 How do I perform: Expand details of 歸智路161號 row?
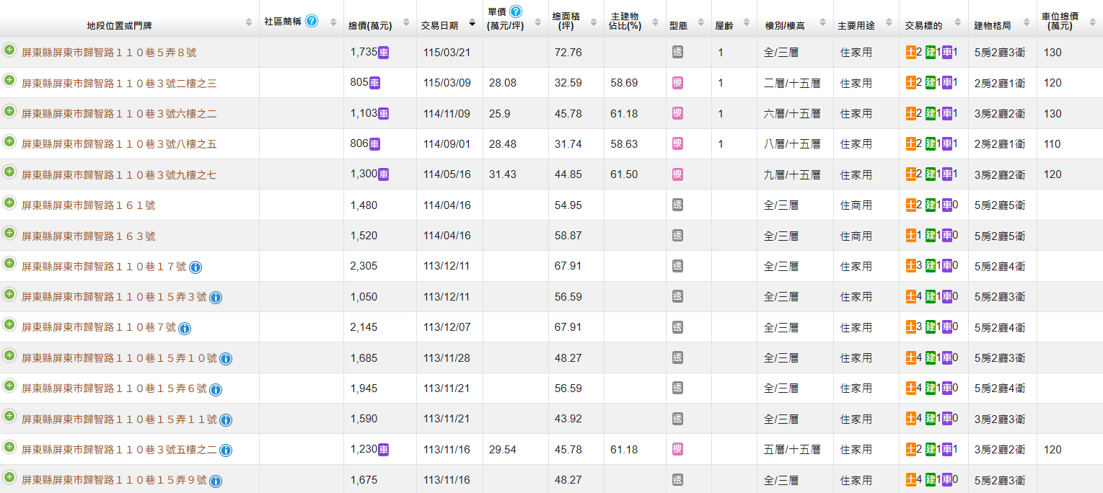pyautogui.click(x=9, y=203)
